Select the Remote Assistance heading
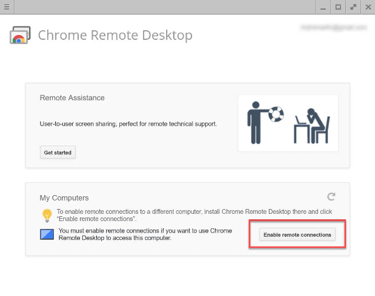 click(72, 97)
